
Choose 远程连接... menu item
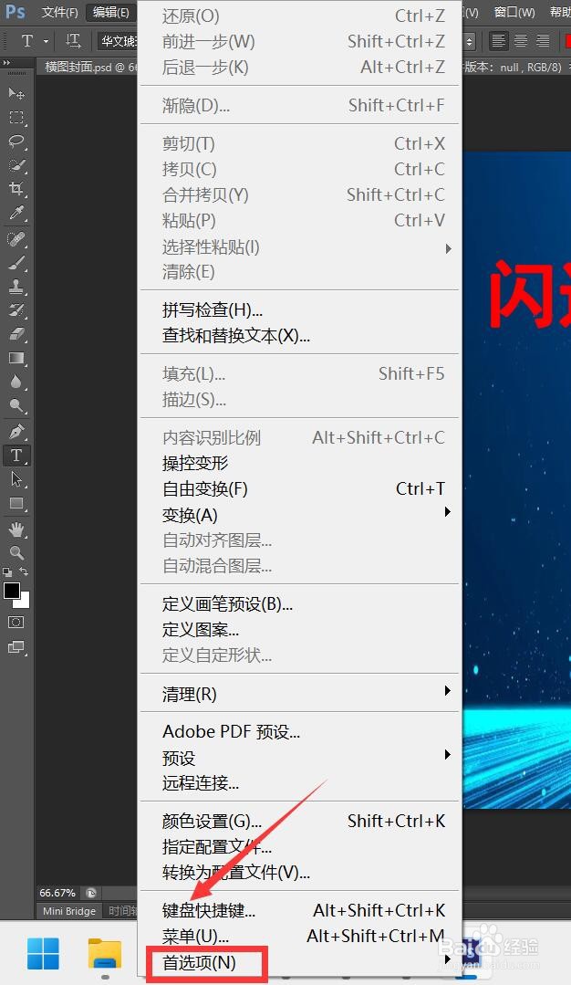[x=300, y=783]
